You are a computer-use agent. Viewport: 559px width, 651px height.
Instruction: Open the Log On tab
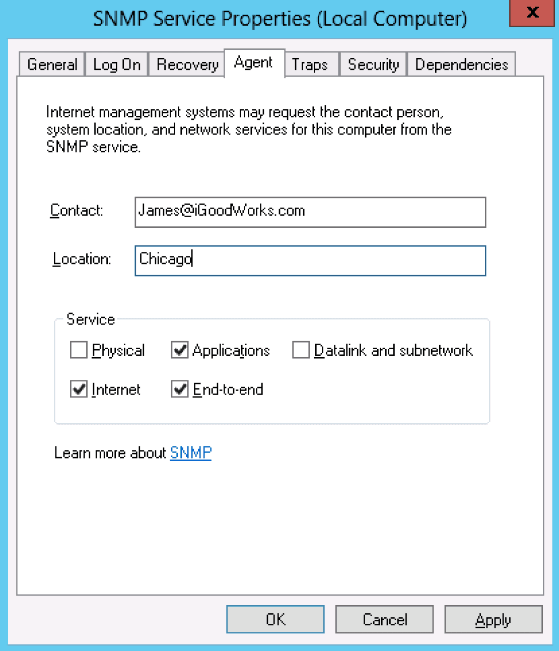[116, 64]
